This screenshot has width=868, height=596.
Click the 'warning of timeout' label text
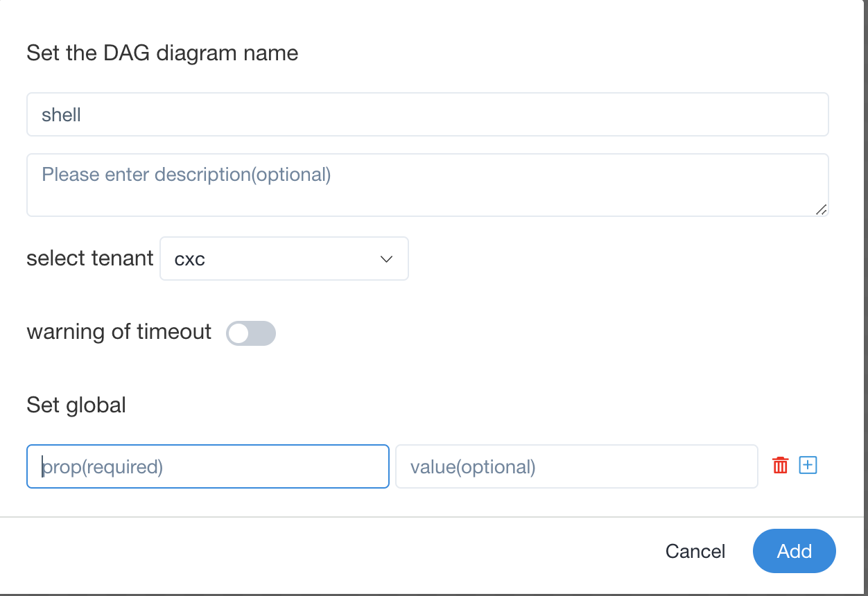coord(119,332)
